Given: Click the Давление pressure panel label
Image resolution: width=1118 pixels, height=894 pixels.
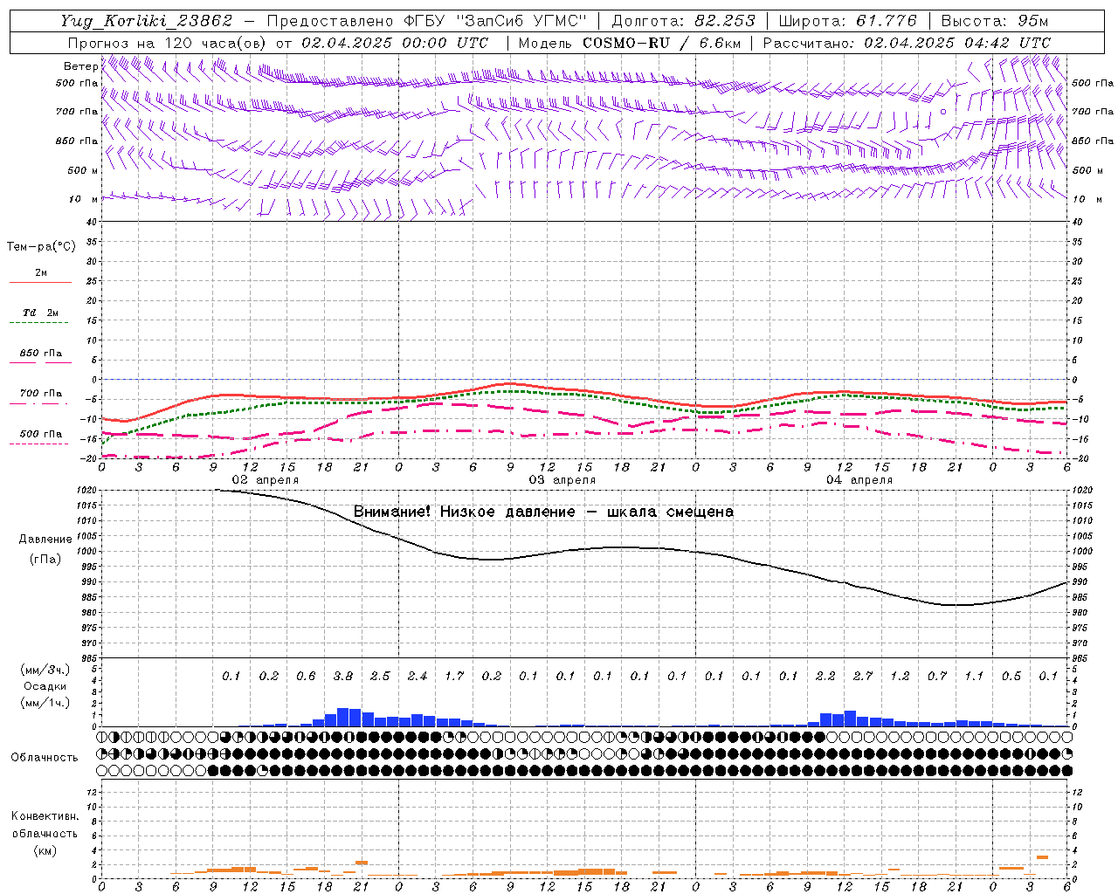Looking at the screenshot, I should pos(45,540).
